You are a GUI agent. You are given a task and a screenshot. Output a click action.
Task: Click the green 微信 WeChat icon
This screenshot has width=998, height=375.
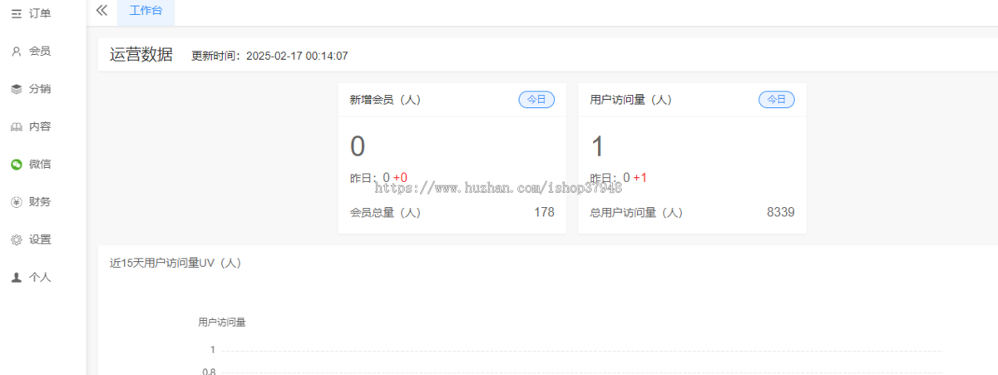[16, 164]
